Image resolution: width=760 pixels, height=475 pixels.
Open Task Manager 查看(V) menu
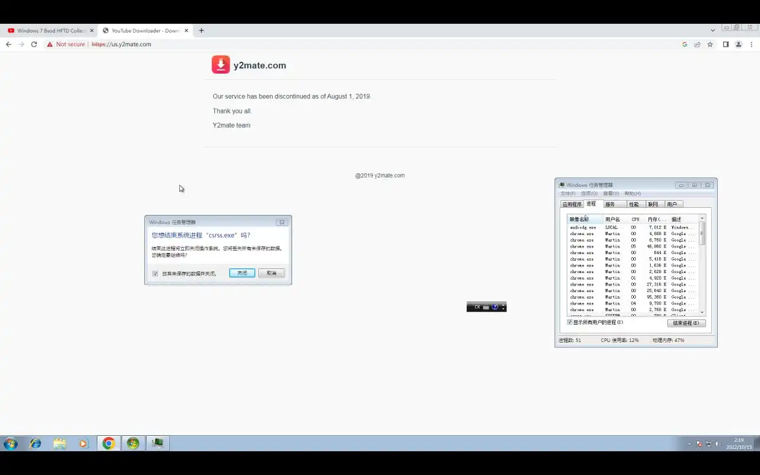click(x=611, y=194)
